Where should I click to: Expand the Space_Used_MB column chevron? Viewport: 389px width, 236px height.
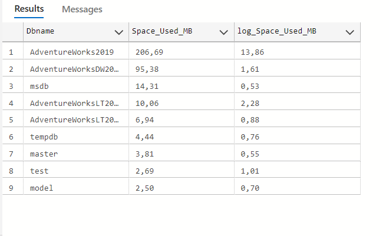click(223, 32)
